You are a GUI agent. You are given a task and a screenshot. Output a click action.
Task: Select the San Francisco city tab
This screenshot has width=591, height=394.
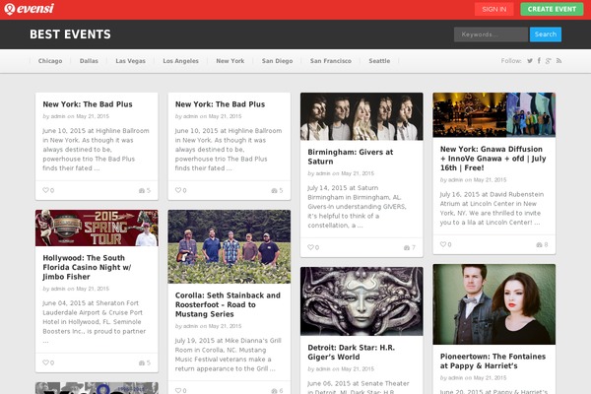tap(331, 61)
